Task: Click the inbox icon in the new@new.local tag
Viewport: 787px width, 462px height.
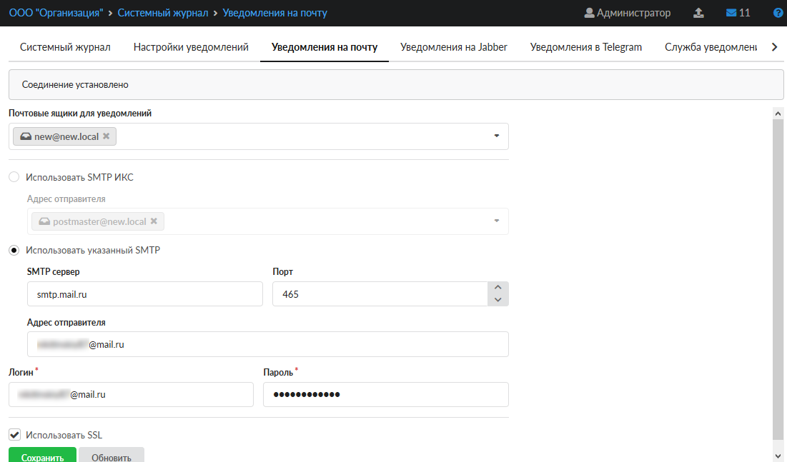Action: tap(26, 136)
